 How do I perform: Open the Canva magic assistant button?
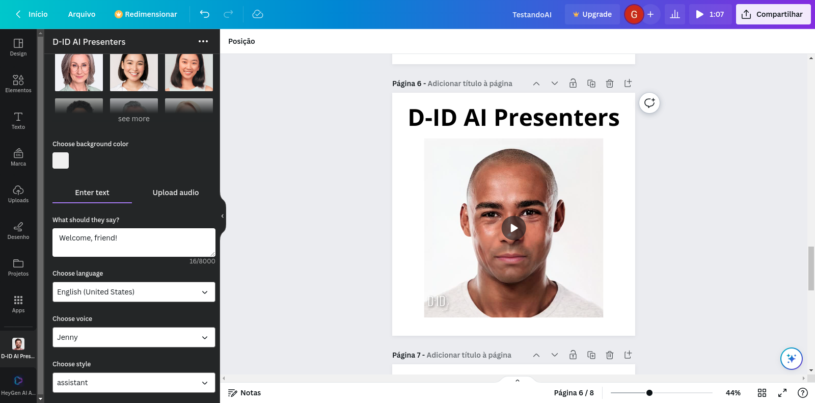pyautogui.click(x=792, y=359)
